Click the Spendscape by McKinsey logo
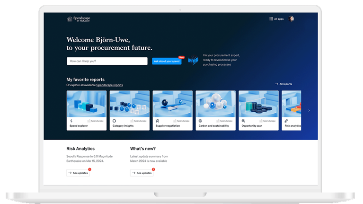Image resolution: width=363 pixels, height=204 pixels. 78,19
